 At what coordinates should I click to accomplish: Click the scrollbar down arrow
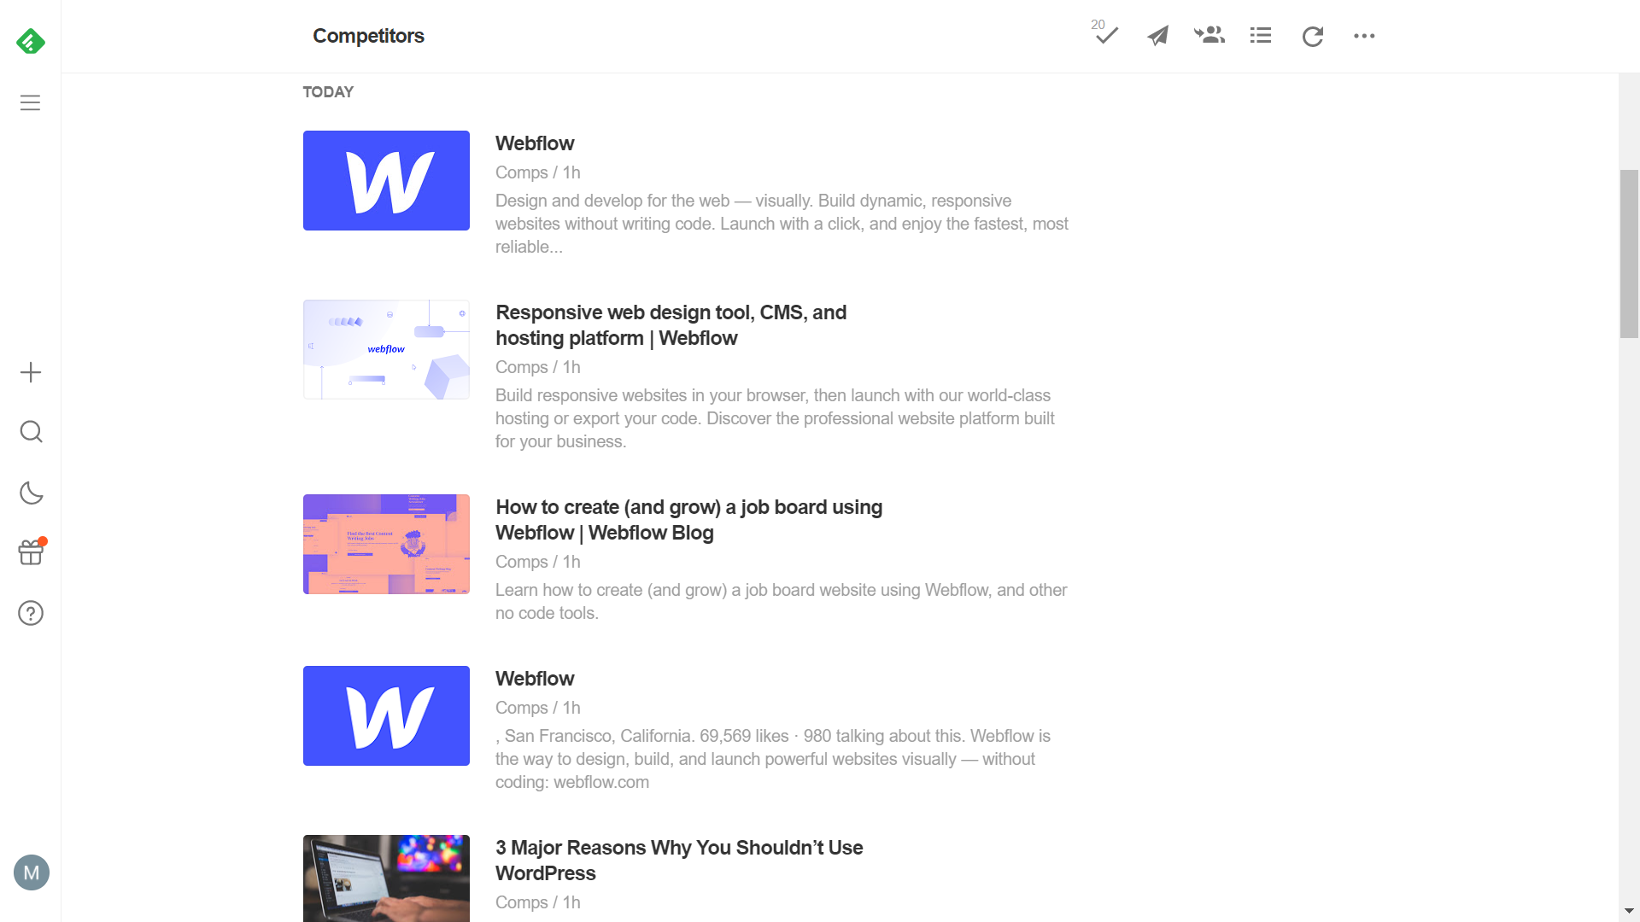(x=1629, y=912)
